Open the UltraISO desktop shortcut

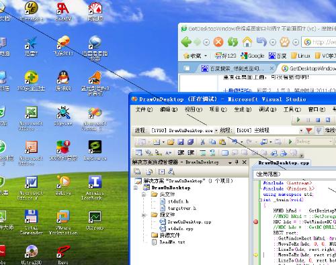coord(31,255)
